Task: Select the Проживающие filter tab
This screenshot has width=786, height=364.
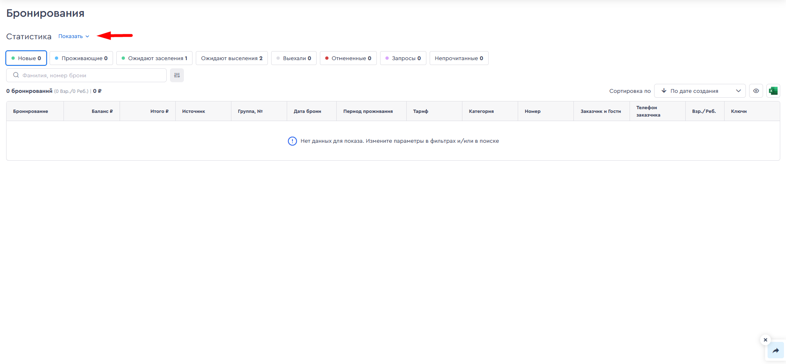Action: coord(81,58)
